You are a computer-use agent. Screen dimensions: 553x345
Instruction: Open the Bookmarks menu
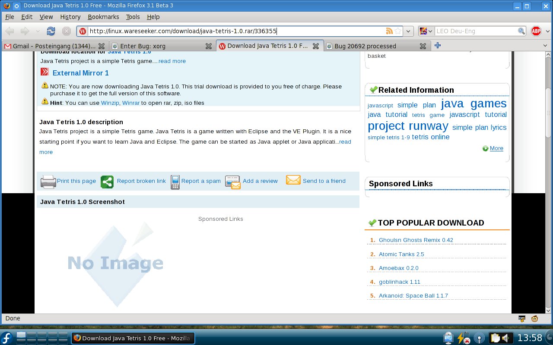pos(103,17)
